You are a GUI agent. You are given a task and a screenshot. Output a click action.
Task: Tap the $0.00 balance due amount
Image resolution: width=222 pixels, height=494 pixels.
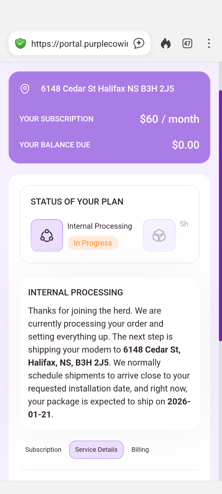[x=186, y=145]
